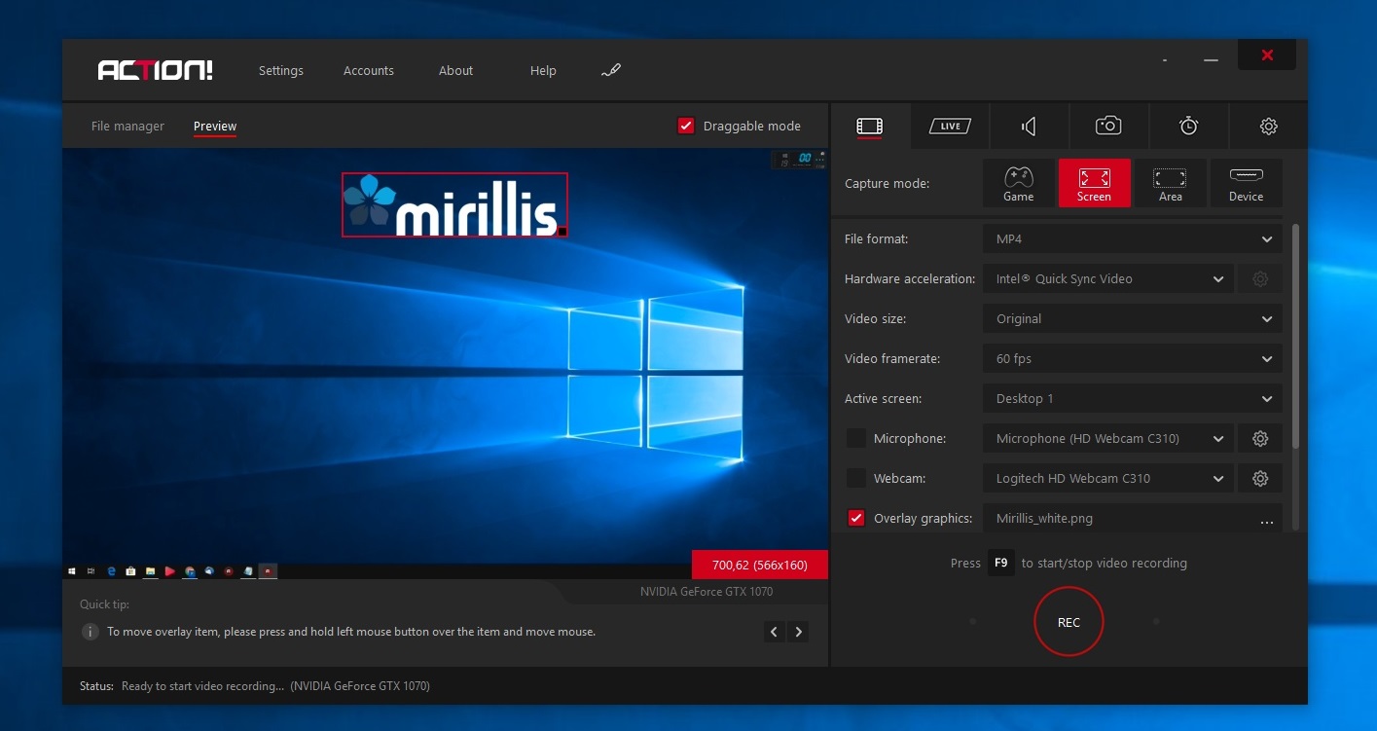Enable the Webcam checkbox
Screen dimensions: 1377x731
point(855,478)
